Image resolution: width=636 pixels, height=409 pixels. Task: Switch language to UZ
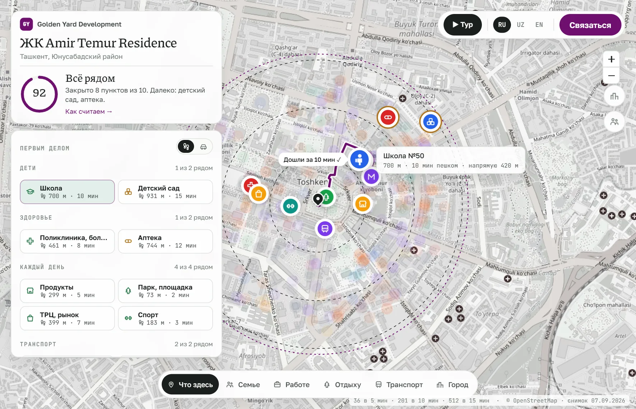(520, 25)
